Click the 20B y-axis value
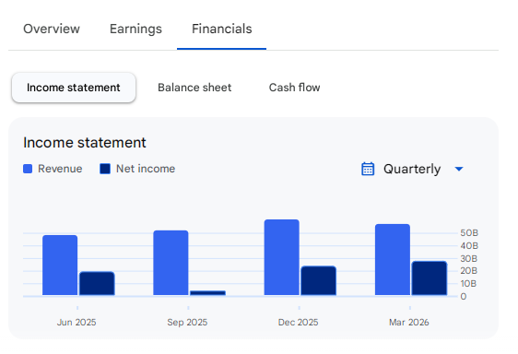Image resolution: width=518 pixels, height=354 pixels. coord(469,271)
